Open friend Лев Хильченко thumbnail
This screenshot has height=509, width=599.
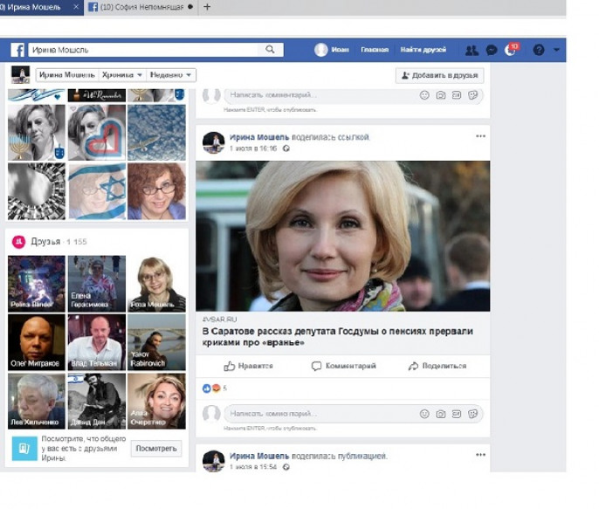(37, 402)
